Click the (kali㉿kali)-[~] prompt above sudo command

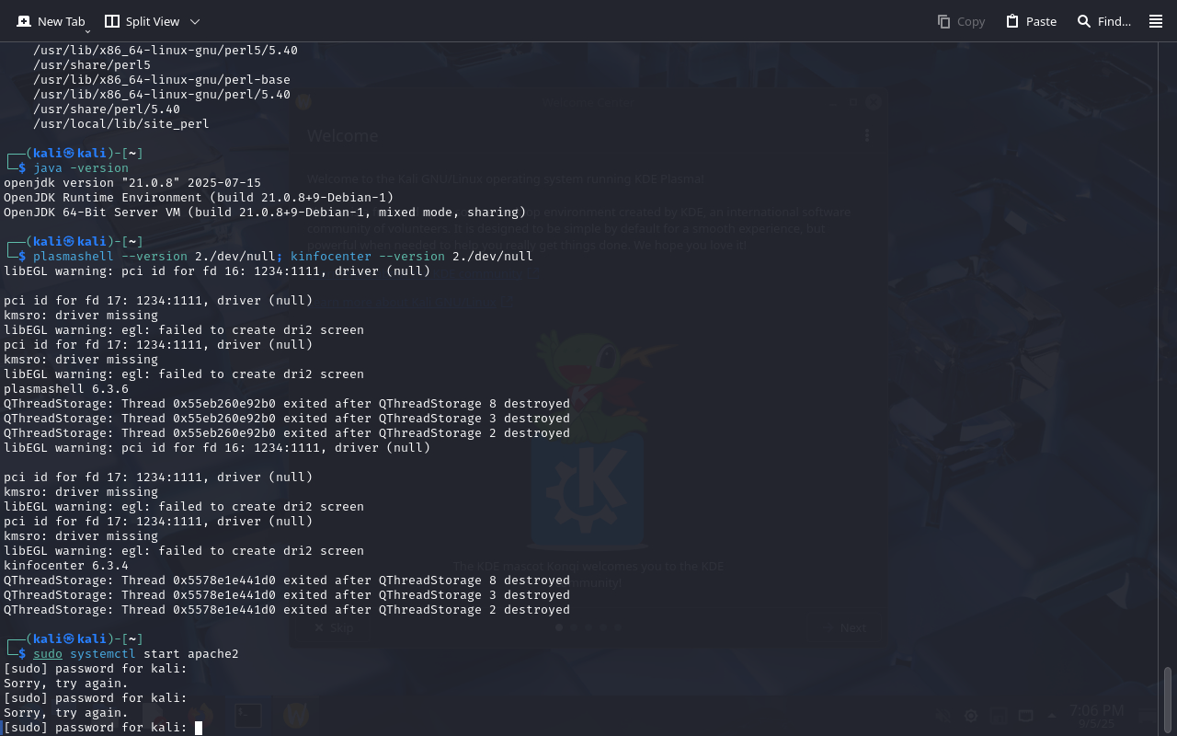[74, 639]
